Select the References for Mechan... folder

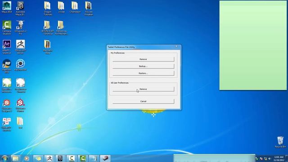coord(61,28)
